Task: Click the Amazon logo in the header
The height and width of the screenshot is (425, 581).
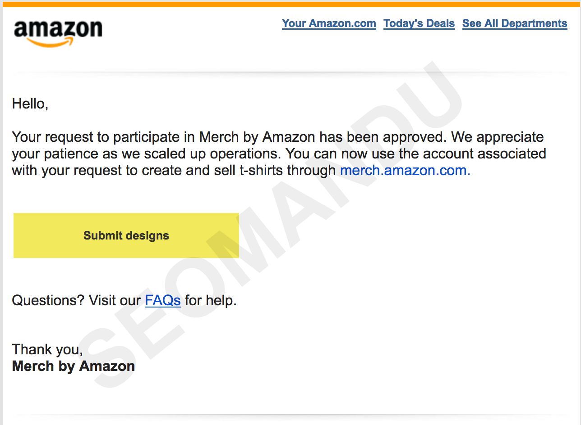Action: [58, 32]
